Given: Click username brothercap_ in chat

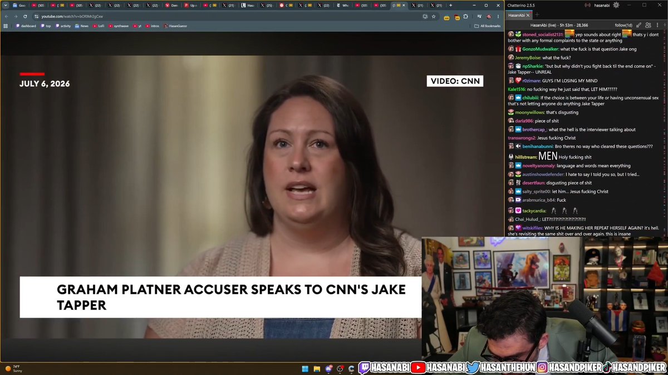Looking at the screenshot, I should pos(534,129).
